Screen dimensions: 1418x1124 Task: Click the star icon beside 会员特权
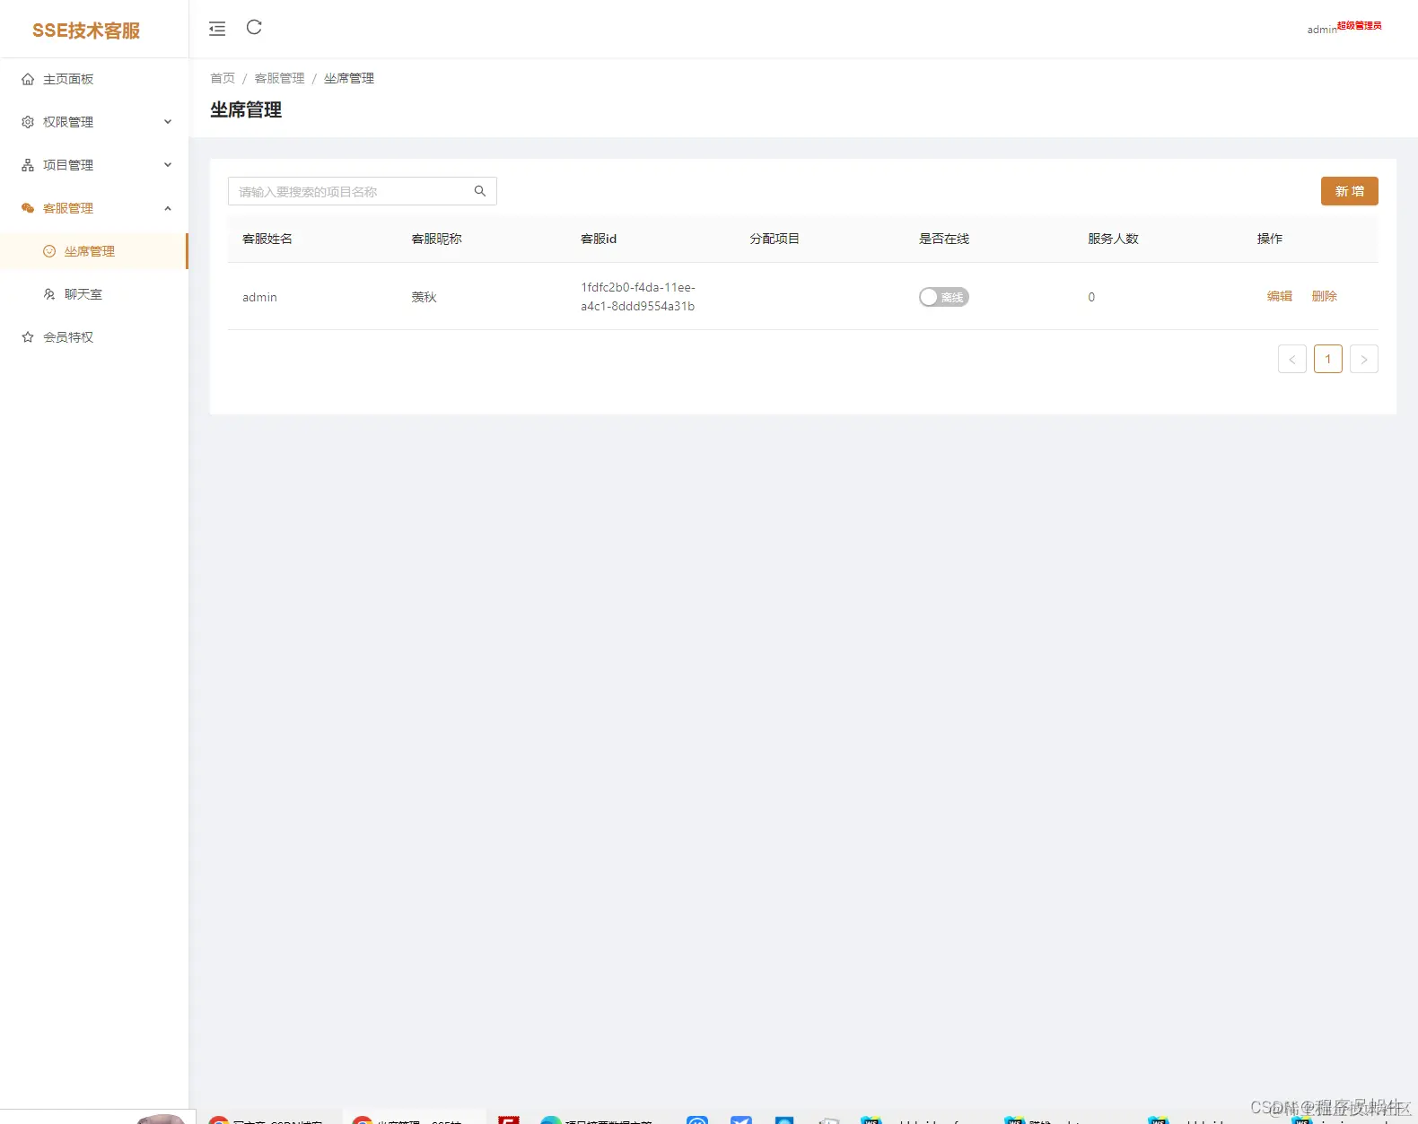pos(28,337)
